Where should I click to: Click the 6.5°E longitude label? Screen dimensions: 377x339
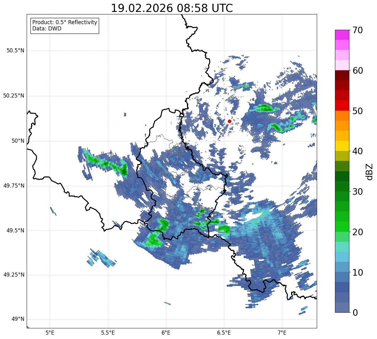[224, 332]
